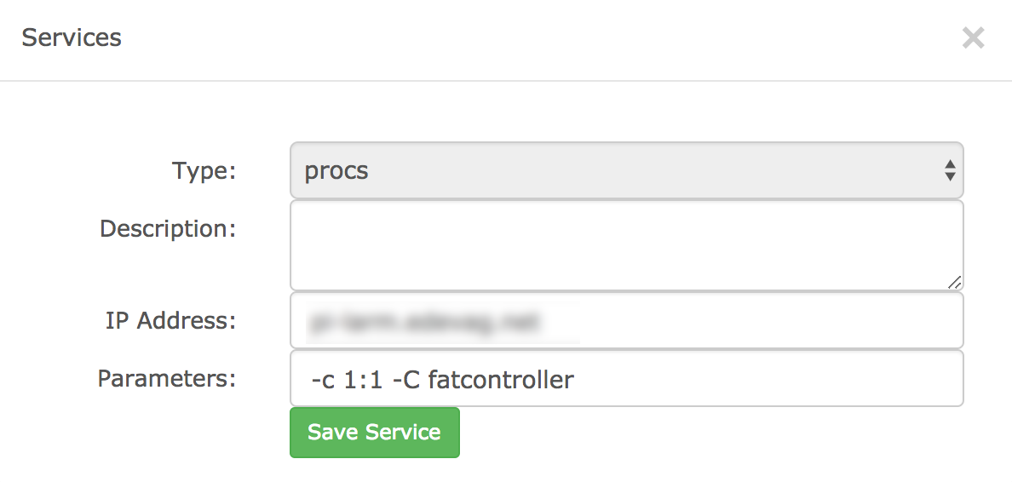The image size is (1012, 482).
Task: Focus the IP Address input field
Action: tap(627, 320)
